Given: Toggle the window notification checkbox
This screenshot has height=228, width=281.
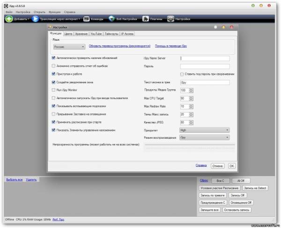Looking at the screenshot, I should [53, 82].
